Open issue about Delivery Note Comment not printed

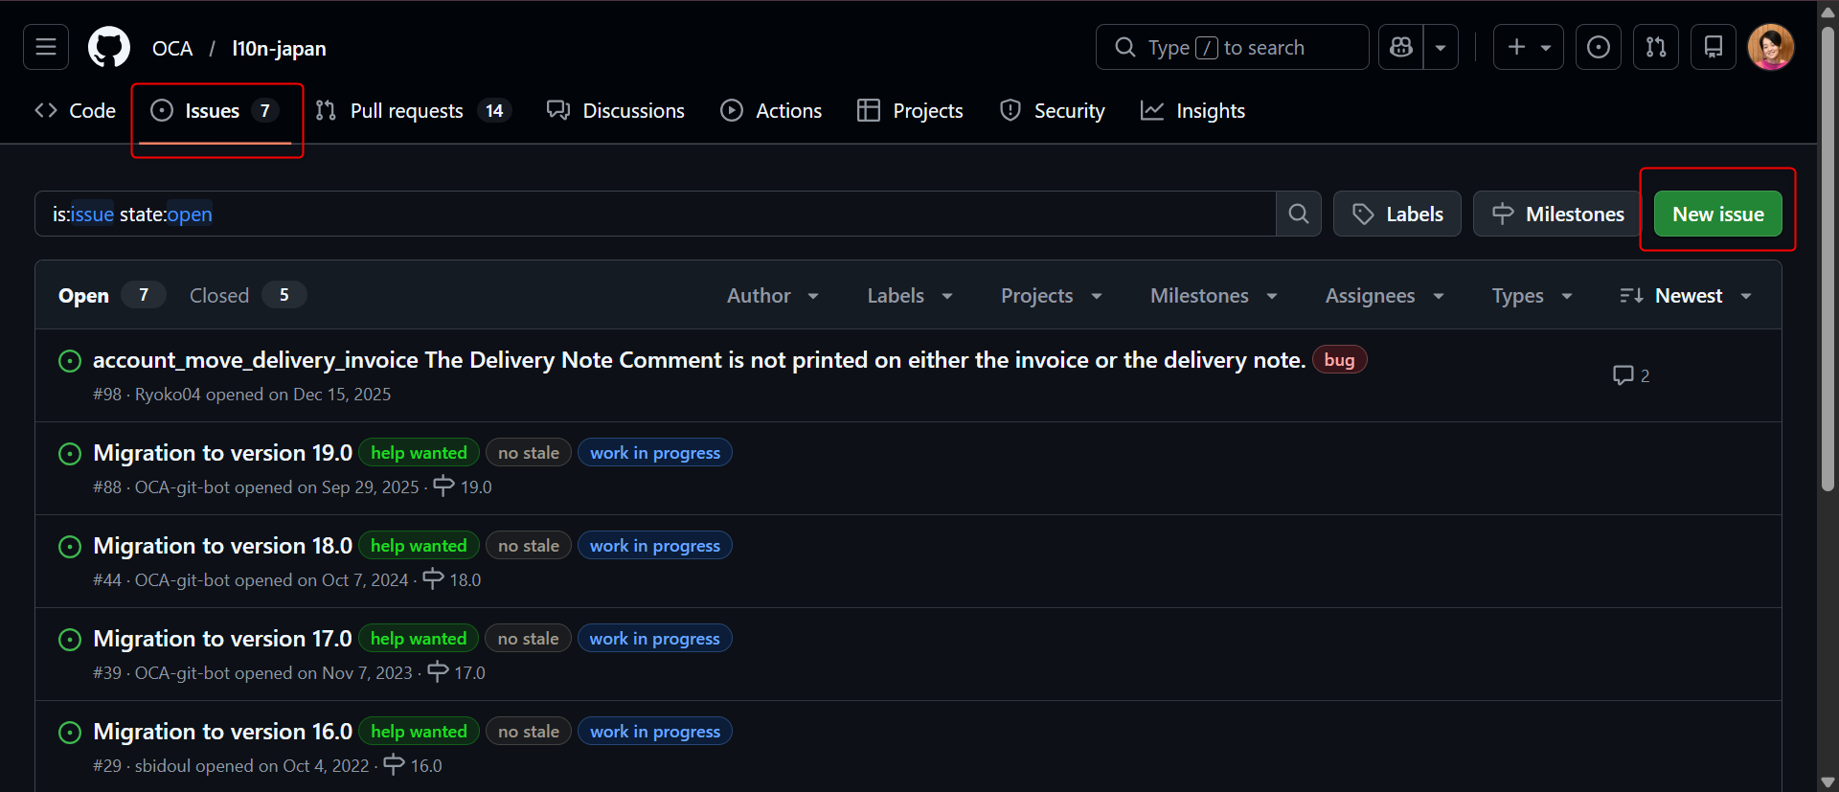pyautogui.click(x=699, y=360)
